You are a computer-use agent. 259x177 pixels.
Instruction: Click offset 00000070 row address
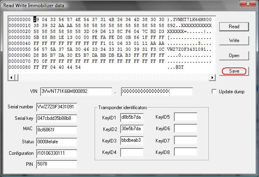19,61
